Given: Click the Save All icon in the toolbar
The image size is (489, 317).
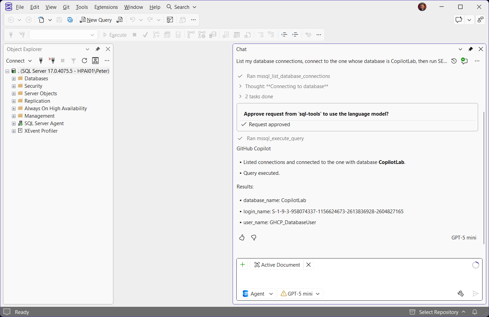Looking at the screenshot, I should tap(70, 20).
